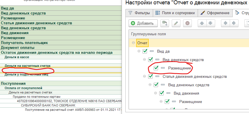Click the left arrow level icon

[x=225, y=23]
